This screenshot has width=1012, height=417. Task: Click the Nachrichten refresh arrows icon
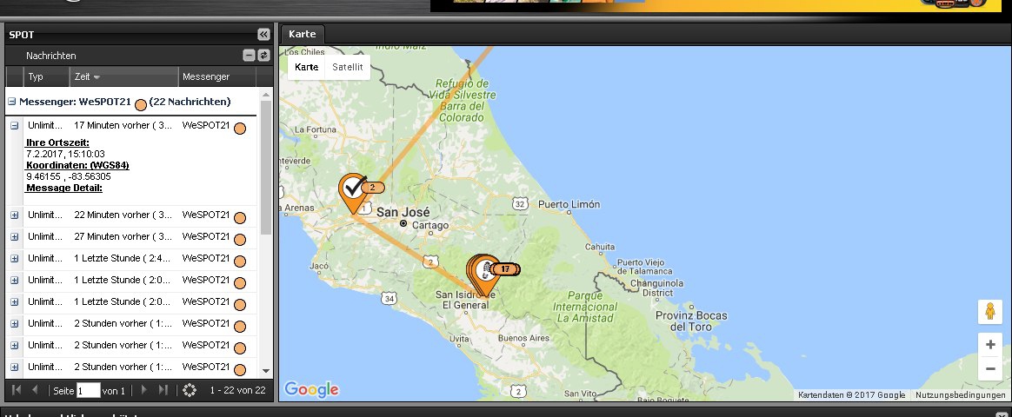click(263, 56)
